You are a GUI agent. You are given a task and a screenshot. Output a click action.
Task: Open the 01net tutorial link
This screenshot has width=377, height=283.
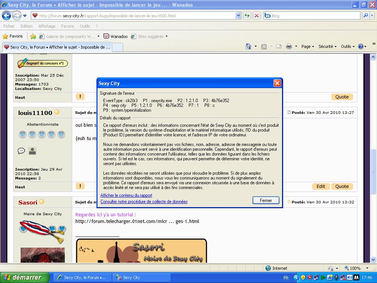(x=137, y=221)
